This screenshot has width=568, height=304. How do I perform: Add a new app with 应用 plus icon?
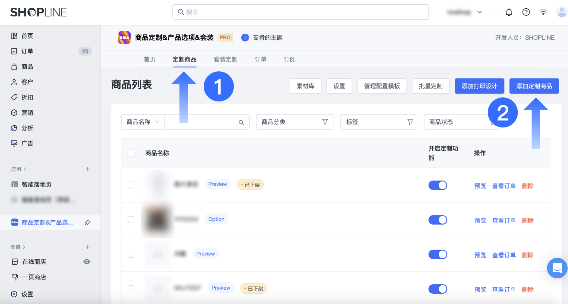click(x=88, y=169)
